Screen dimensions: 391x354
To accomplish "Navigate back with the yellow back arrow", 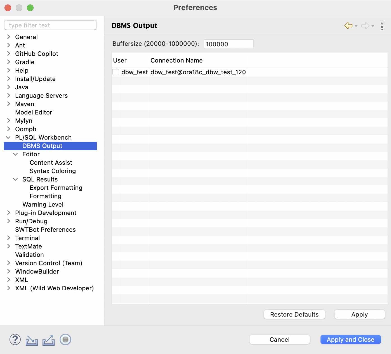I will [x=348, y=26].
